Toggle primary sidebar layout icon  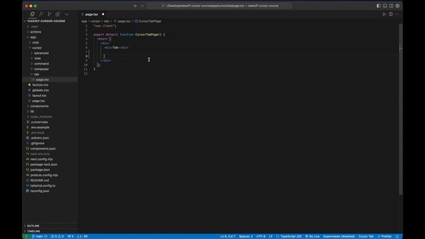point(379,6)
